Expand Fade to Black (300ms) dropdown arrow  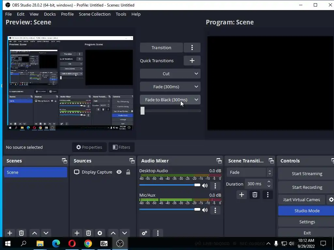pyautogui.click(x=196, y=100)
